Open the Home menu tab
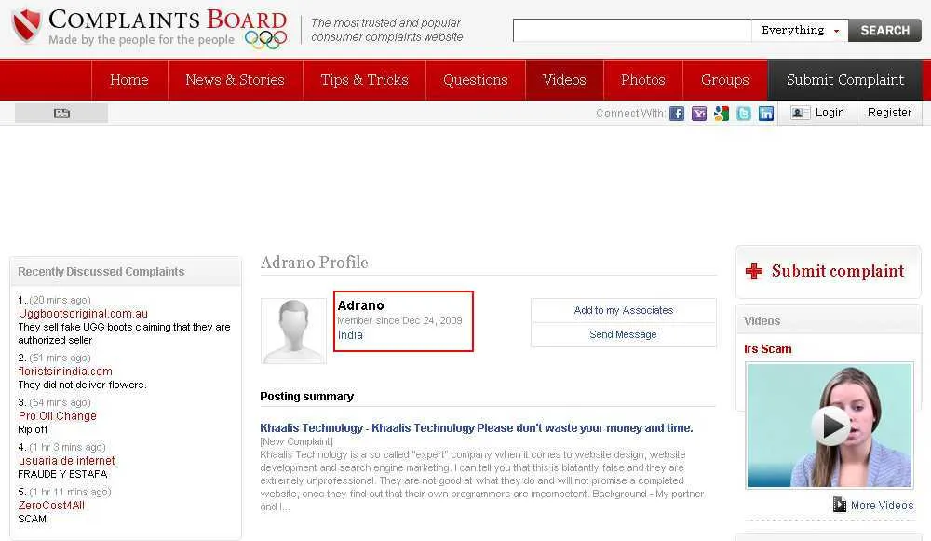931x541 pixels. pos(129,79)
